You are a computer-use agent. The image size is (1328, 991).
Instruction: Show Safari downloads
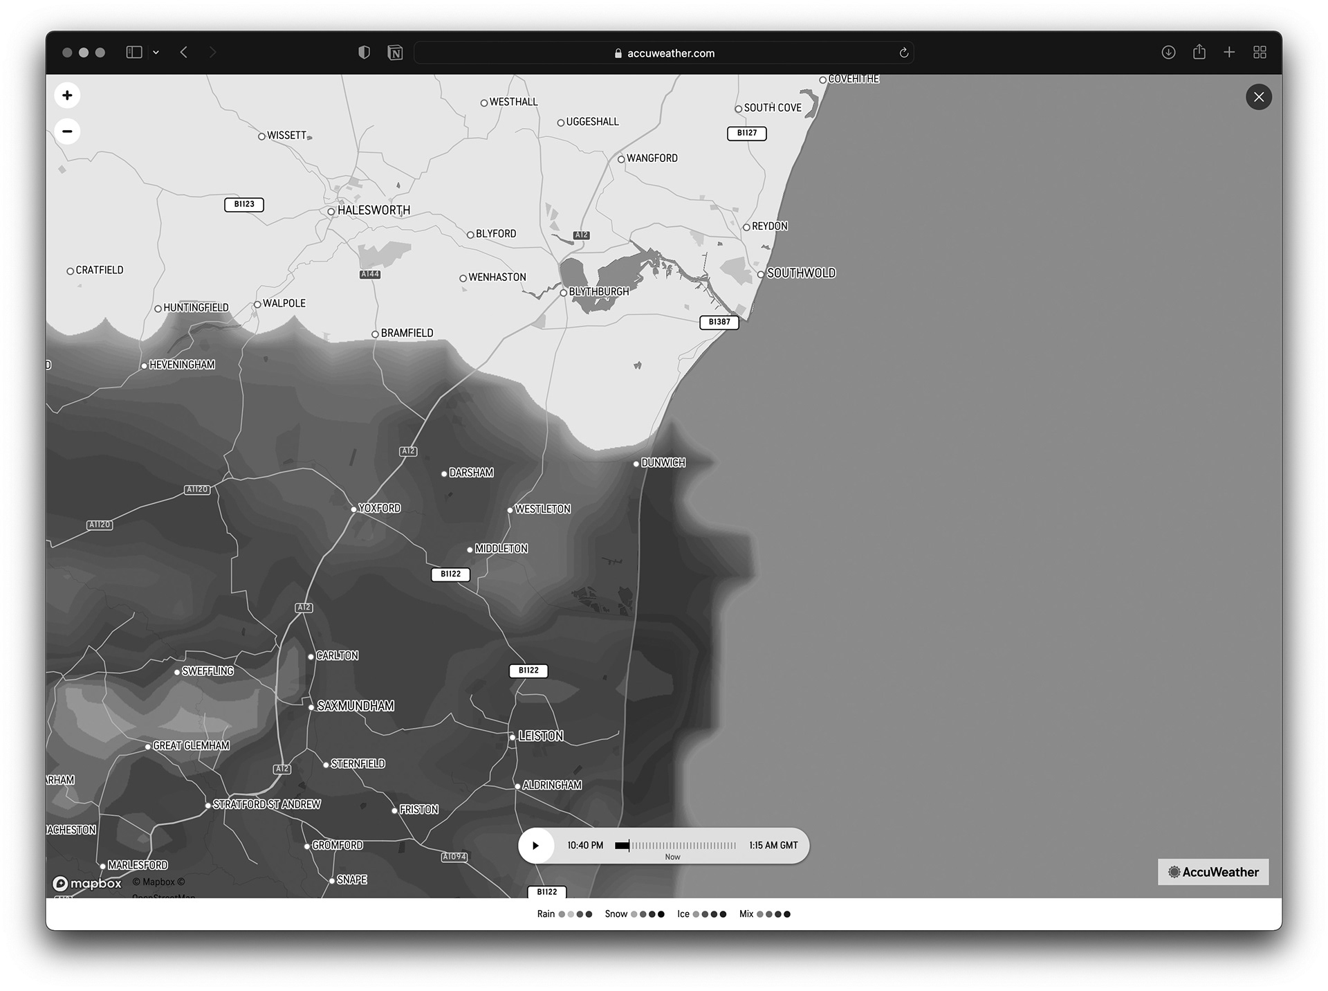click(1168, 53)
